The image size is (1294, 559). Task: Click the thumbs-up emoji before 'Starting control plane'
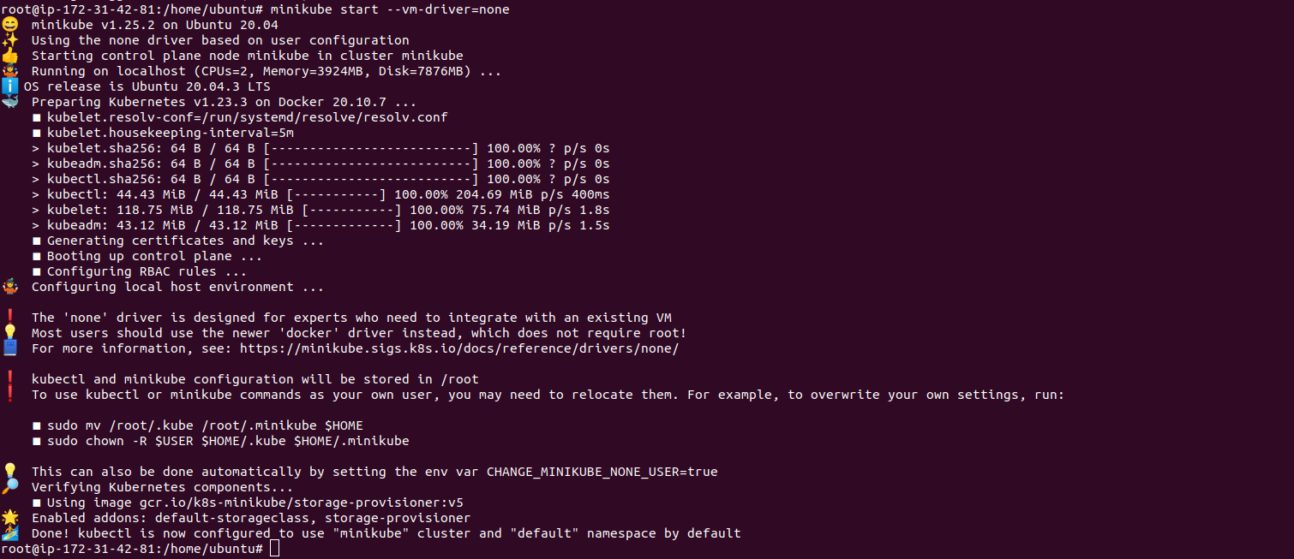pyautogui.click(x=9, y=56)
